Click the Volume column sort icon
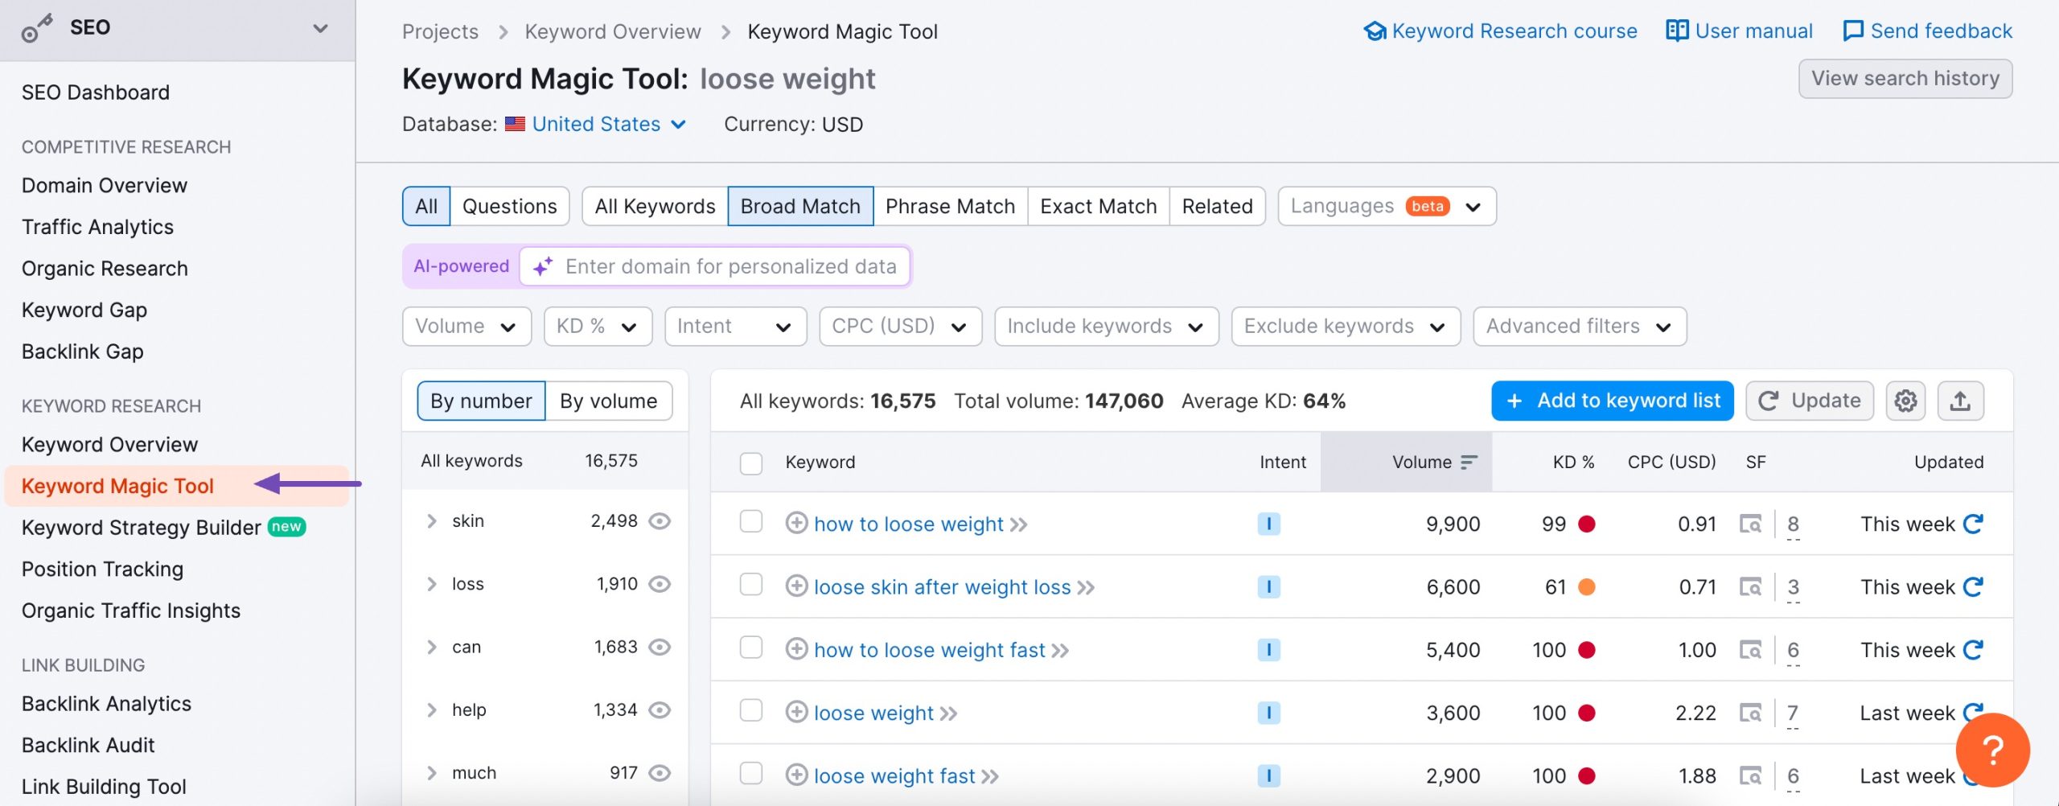 (x=1469, y=462)
